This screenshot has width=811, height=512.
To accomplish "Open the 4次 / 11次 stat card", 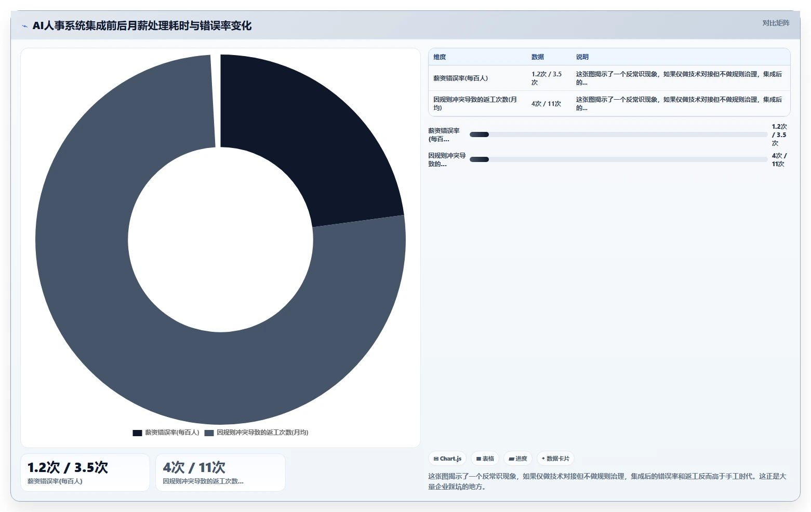I will (x=220, y=473).
